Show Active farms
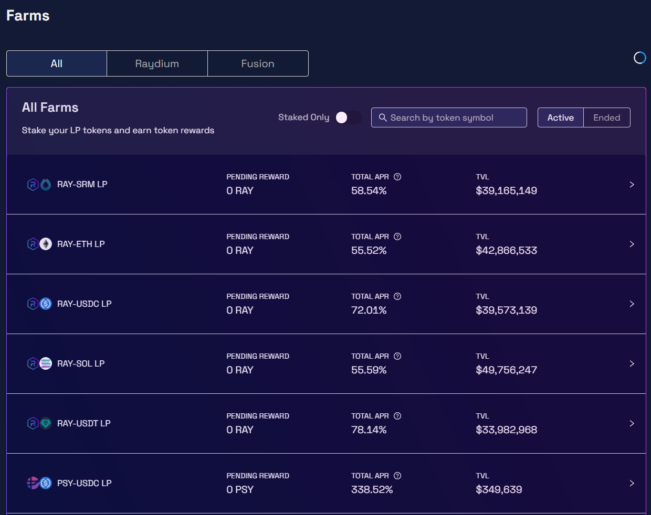Image resolution: width=651 pixels, height=515 pixels. click(x=561, y=117)
